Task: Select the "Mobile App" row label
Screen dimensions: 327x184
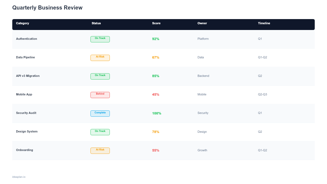Action: [24, 94]
